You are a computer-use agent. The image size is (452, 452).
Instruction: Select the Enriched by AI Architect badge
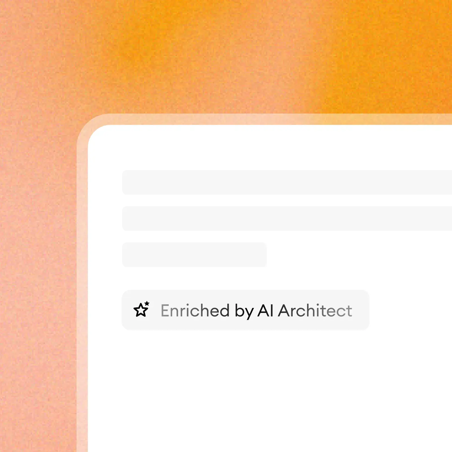pos(245,310)
